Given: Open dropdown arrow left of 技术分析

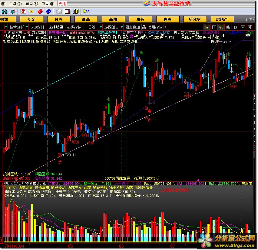Looking at the screenshot, I should (6, 27).
